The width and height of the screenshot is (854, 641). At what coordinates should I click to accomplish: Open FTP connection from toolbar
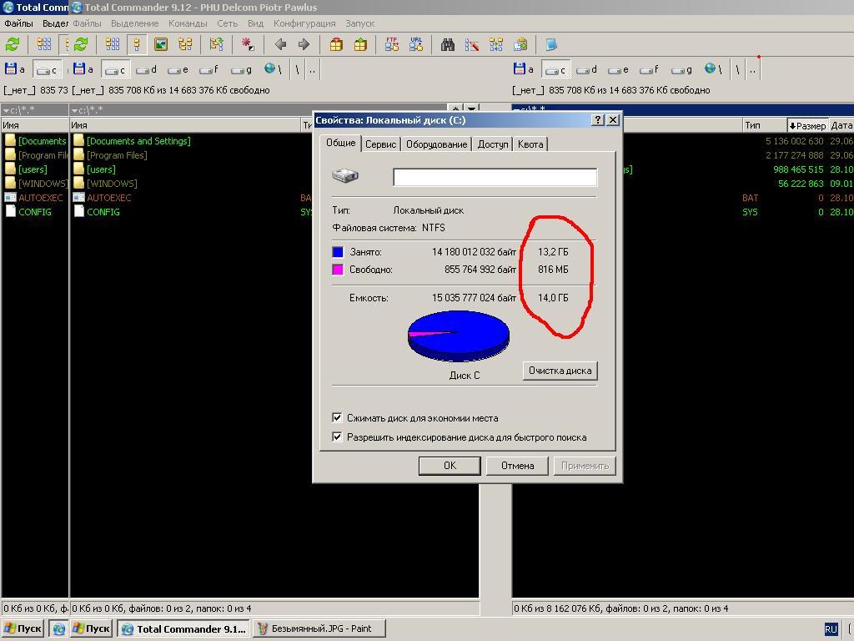[x=391, y=44]
